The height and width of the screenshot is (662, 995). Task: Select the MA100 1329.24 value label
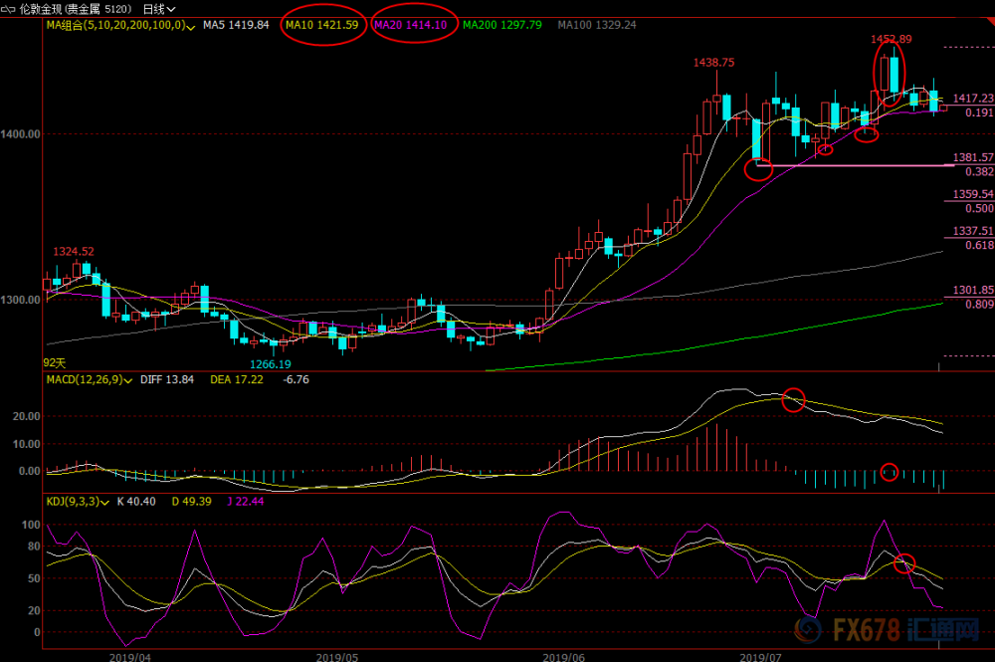pyautogui.click(x=596, y=25)
